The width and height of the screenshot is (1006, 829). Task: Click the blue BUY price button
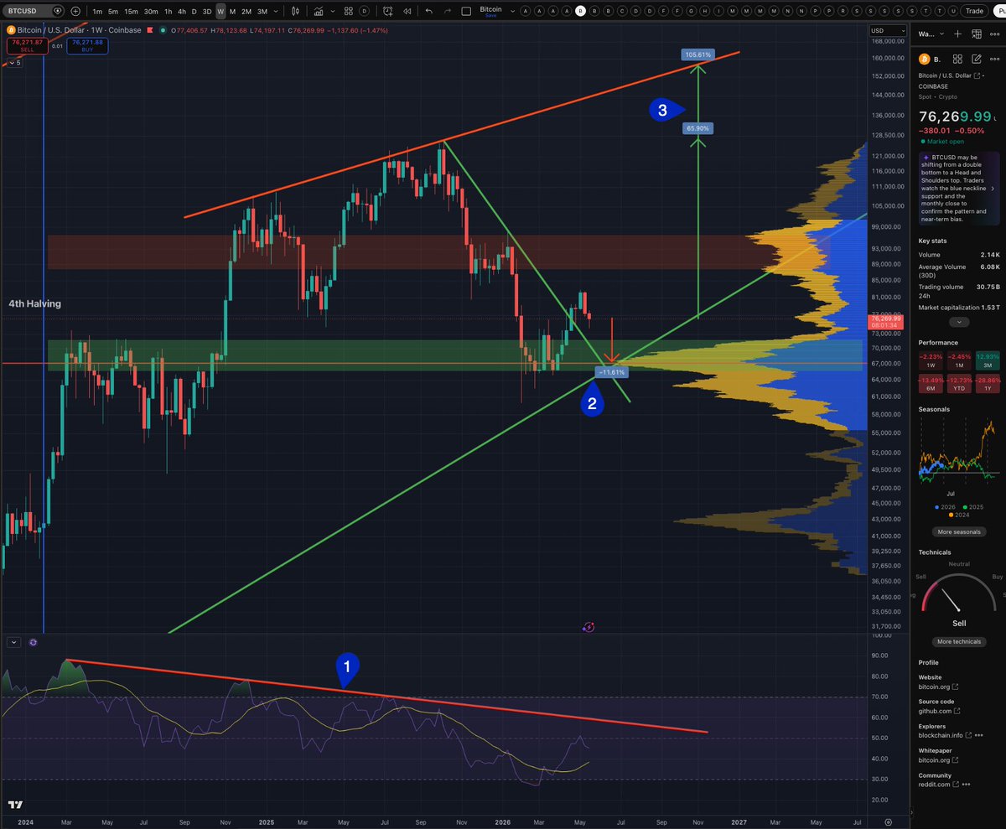tap(87, 45)
